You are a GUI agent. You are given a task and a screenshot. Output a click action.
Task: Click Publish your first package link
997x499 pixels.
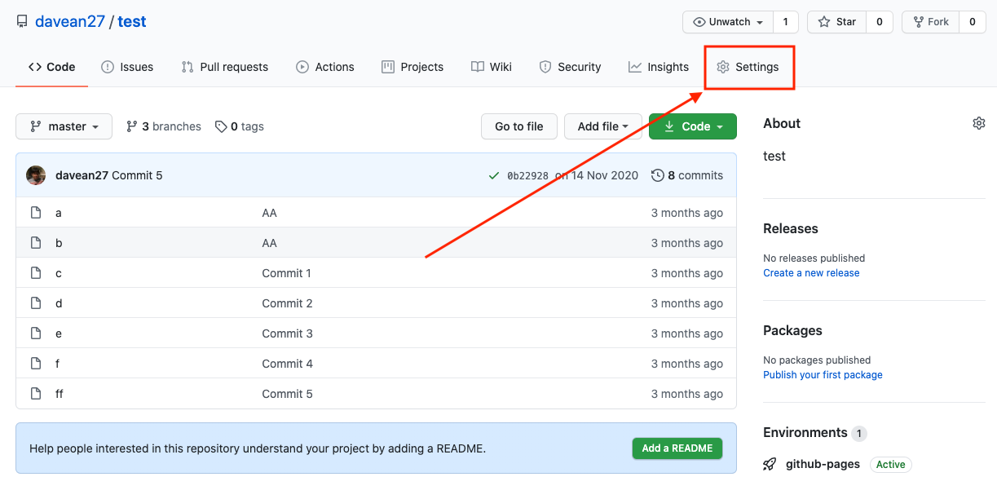[823, 375]
